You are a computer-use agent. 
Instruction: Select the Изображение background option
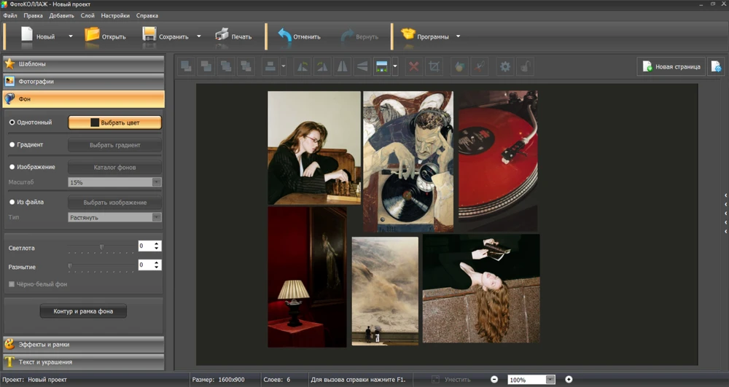point(12,167)
